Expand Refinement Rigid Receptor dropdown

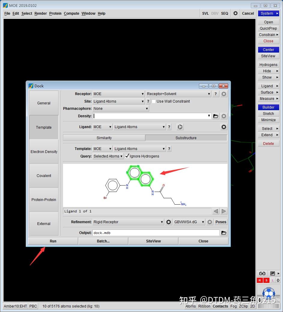pos(128,222)
